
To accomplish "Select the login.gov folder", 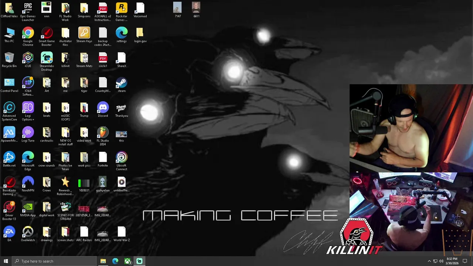I will (x=140, y=35).
